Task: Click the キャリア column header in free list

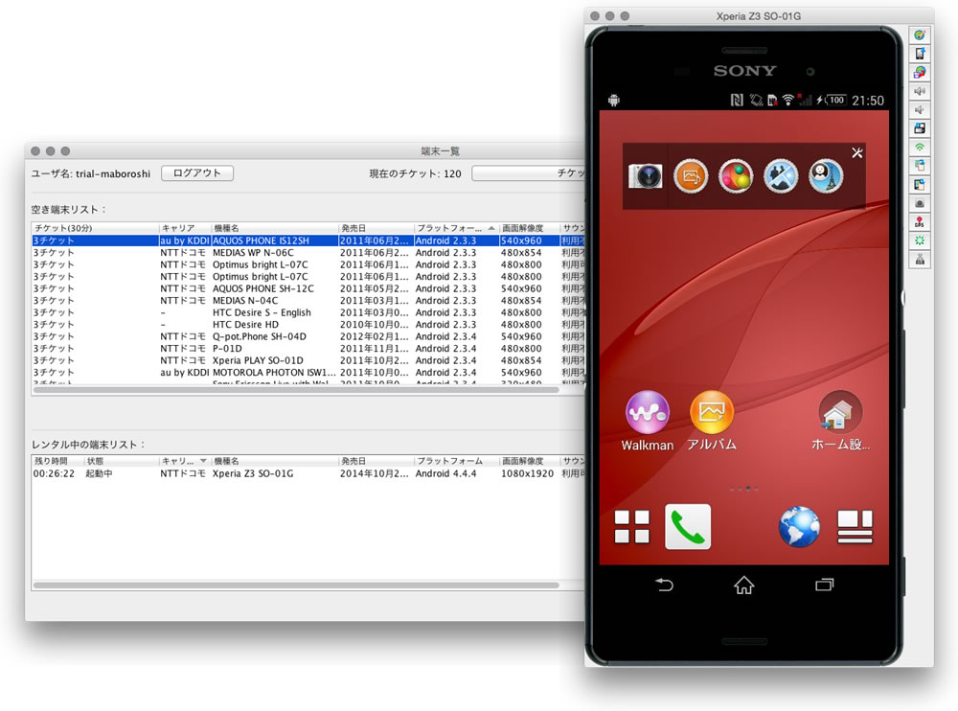Action: coord(185,228)
